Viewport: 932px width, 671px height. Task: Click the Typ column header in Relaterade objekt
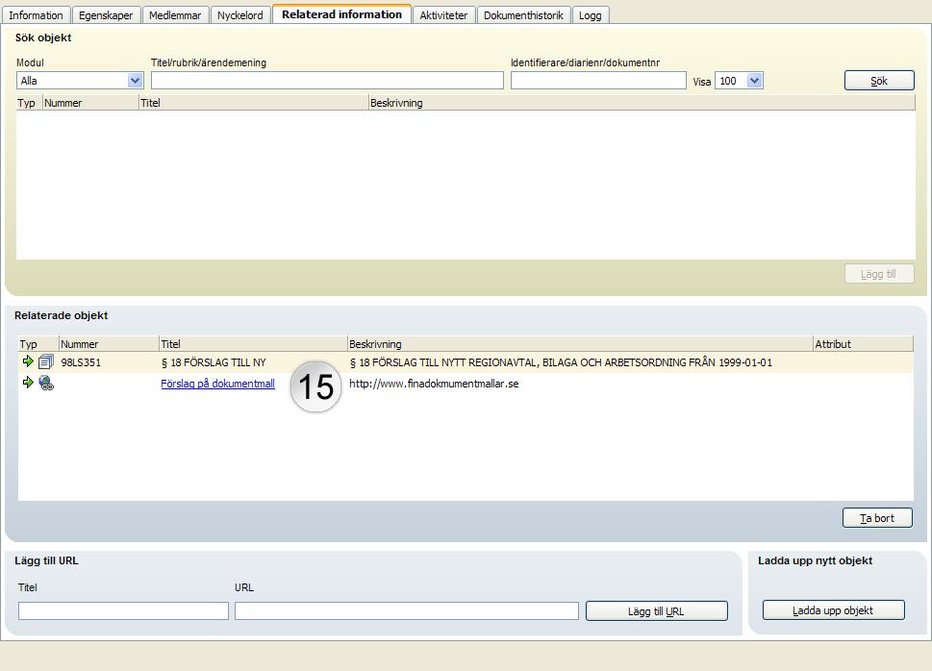(x=38, y=344)
